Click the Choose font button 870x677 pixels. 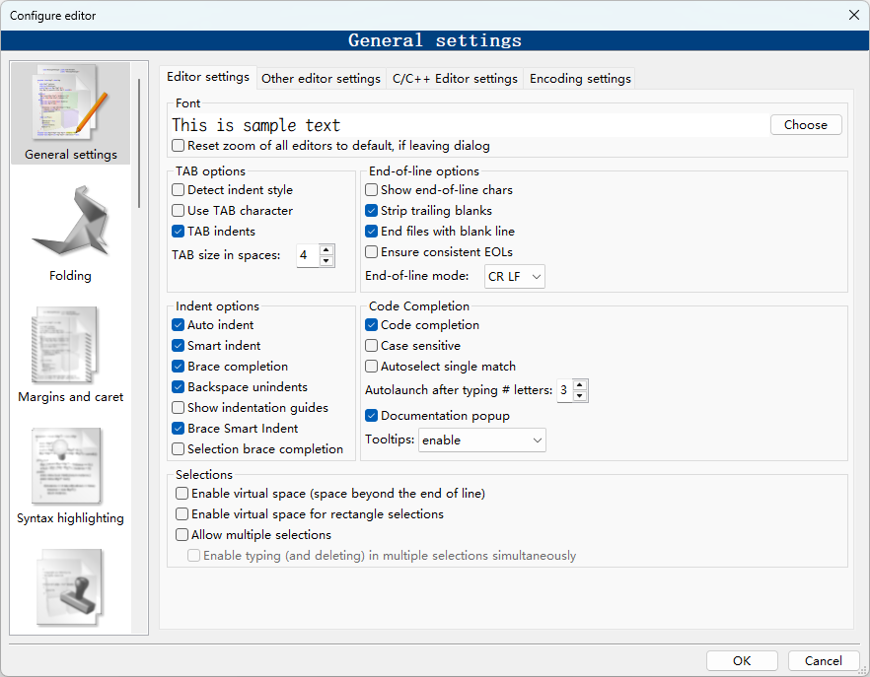[806, 125]
